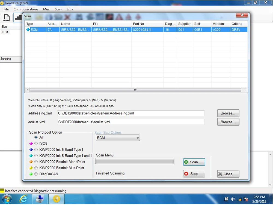Click the results list right scroll arrow
Screen dimensions: 273x205
coord(245,90)
